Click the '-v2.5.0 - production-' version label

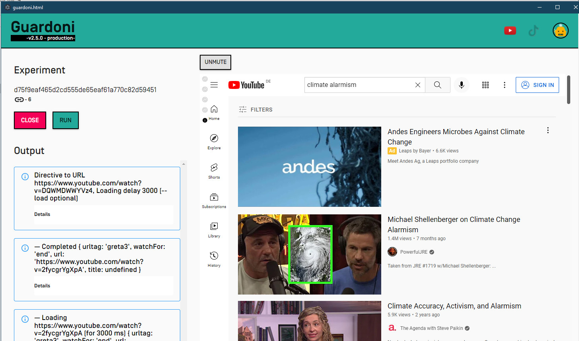click(43, 38)
